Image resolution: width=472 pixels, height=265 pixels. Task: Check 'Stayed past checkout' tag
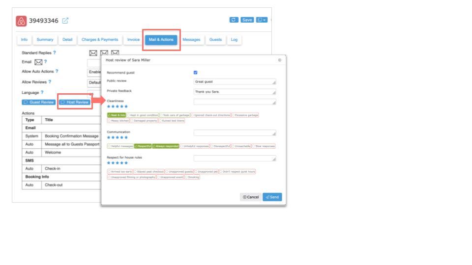[148, 172]
